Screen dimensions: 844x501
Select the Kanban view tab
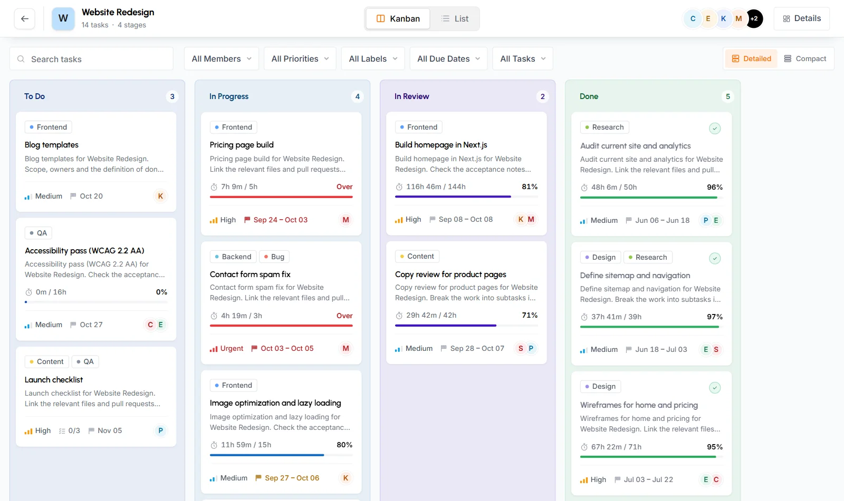click(398, 18)
